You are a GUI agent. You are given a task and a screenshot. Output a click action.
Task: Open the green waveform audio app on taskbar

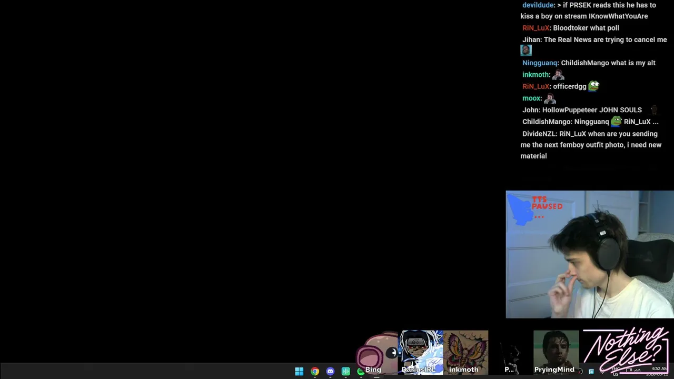pyautogui.click(x=345, y=372)
